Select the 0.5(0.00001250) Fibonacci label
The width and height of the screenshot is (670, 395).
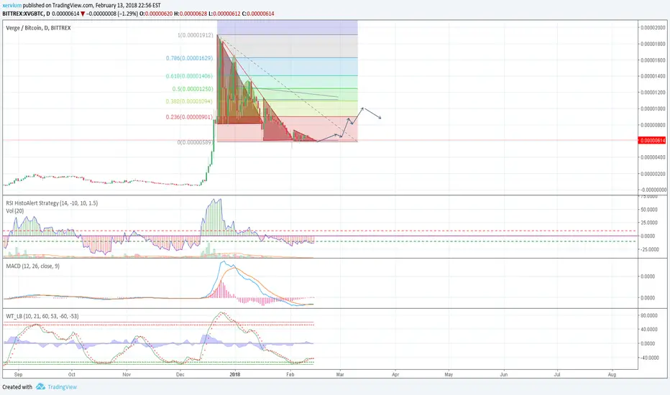click(192, 89)
